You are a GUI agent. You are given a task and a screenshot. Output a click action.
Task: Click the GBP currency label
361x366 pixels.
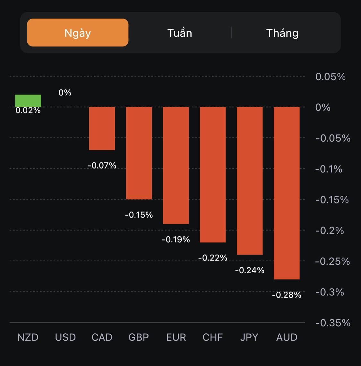coord(139,337)
